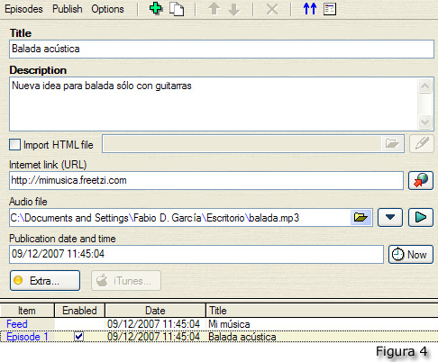
Task: Open the Publish menu
Action: 68,9
